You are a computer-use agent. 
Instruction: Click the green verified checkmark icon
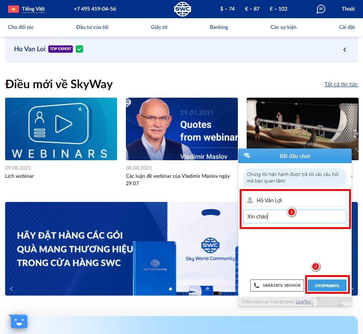click(x=79, y=49)
